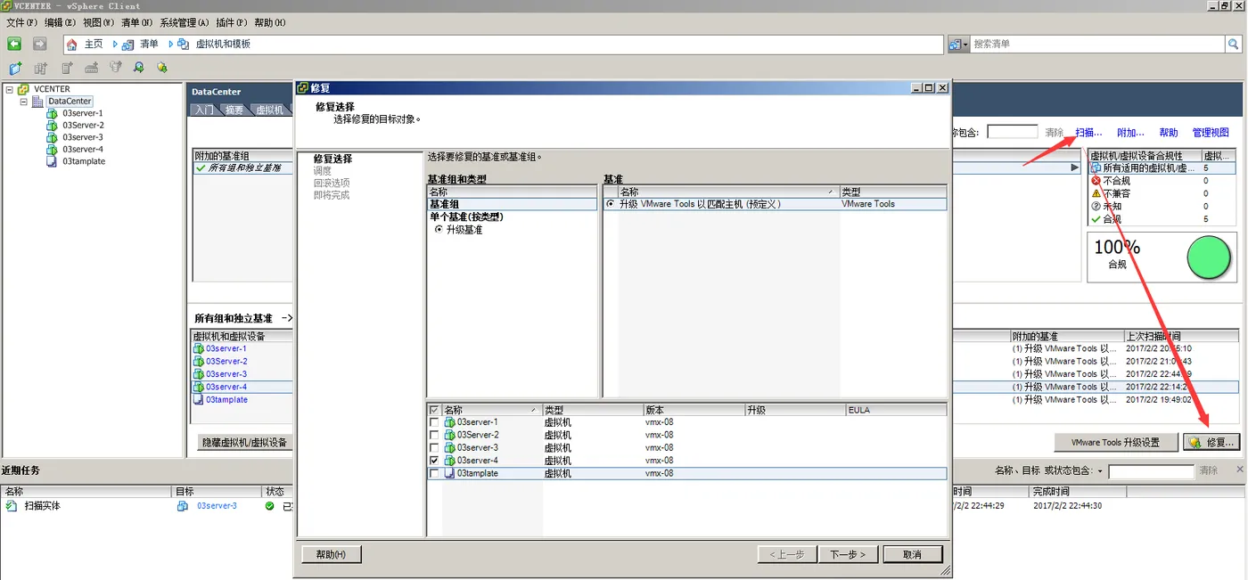Click the new folder toolbar icon with green plus

[x=15, y=68]
